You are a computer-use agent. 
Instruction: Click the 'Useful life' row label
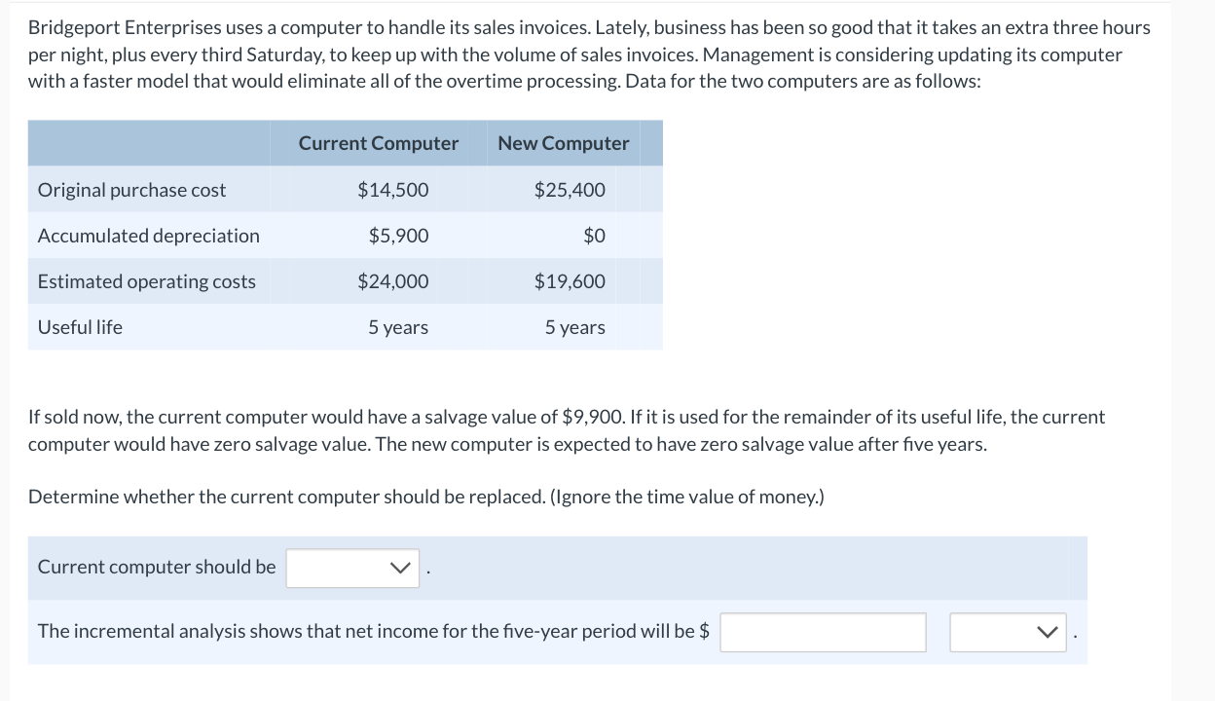pos(80,327)
